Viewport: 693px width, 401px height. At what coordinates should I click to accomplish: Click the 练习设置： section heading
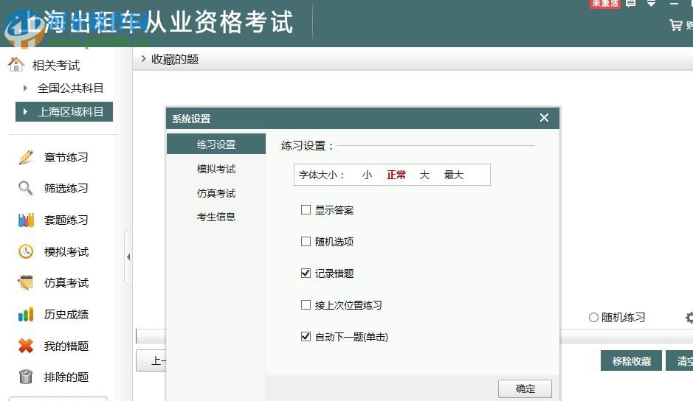coord(308,145)
